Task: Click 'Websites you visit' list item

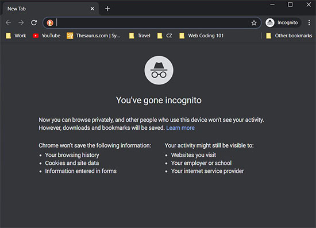Action: 194,155
